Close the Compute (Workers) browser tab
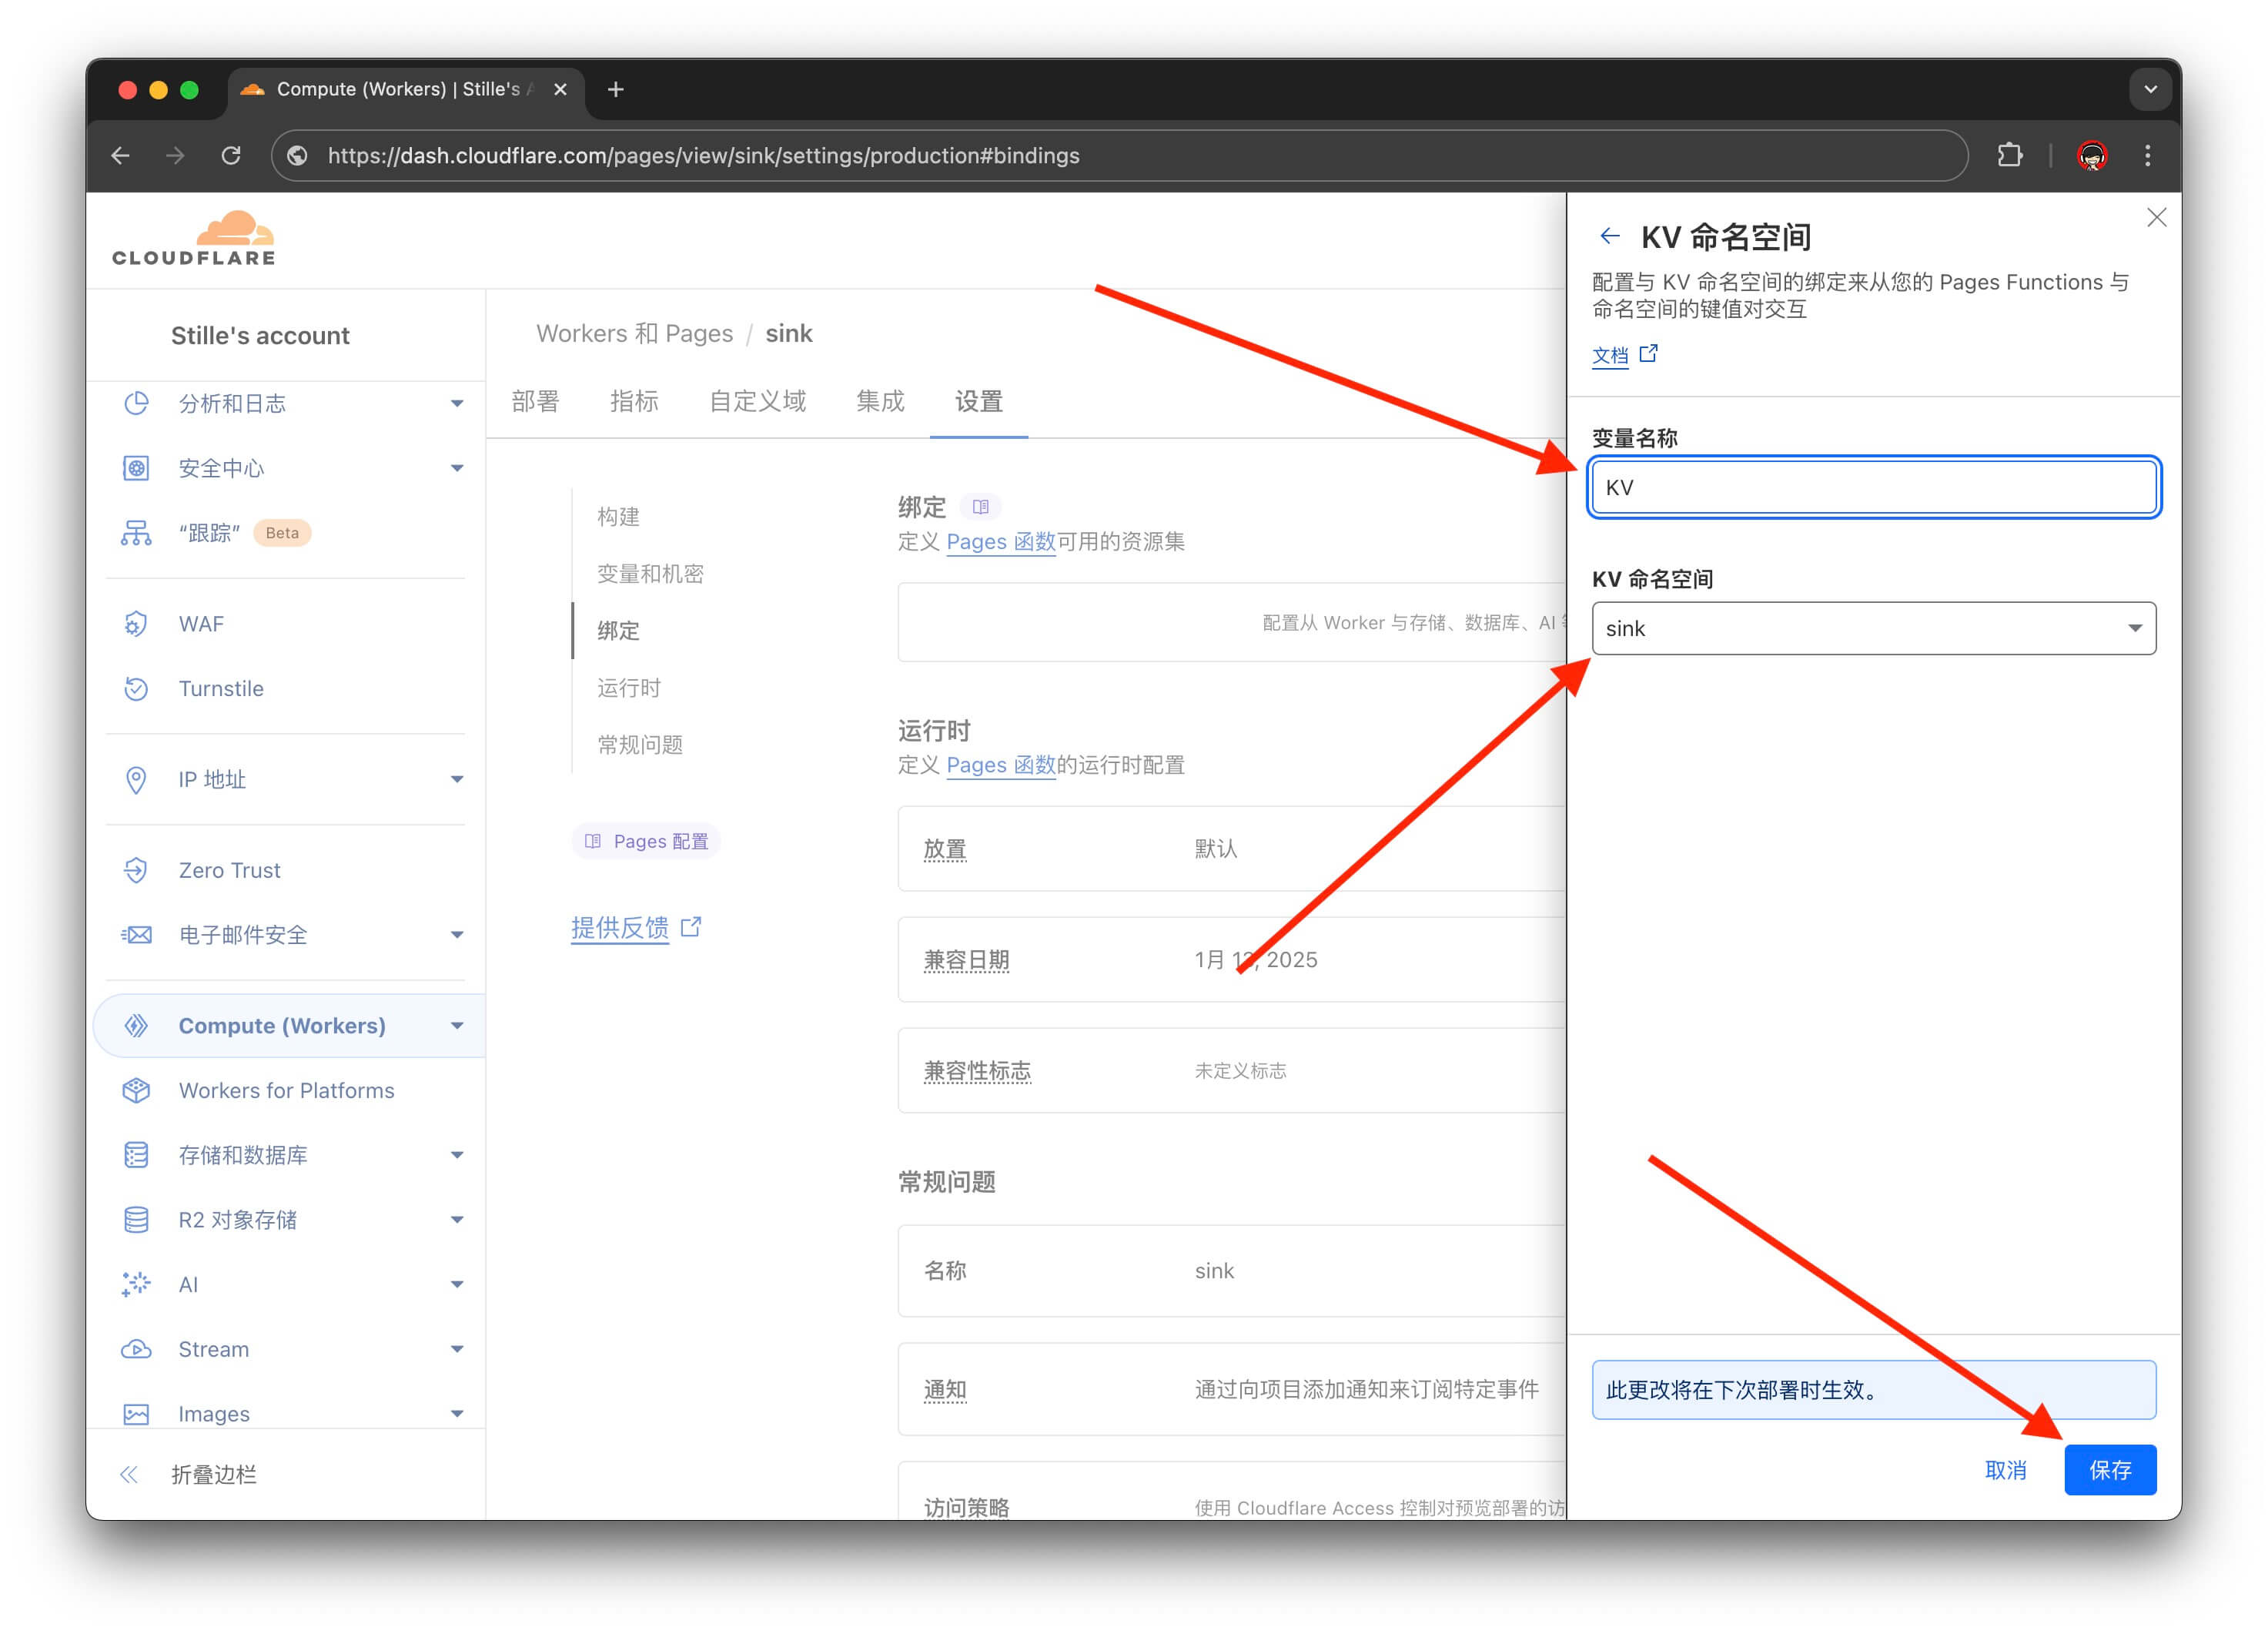Viewport: 2268px width, 1634px height. coord(560,90)
